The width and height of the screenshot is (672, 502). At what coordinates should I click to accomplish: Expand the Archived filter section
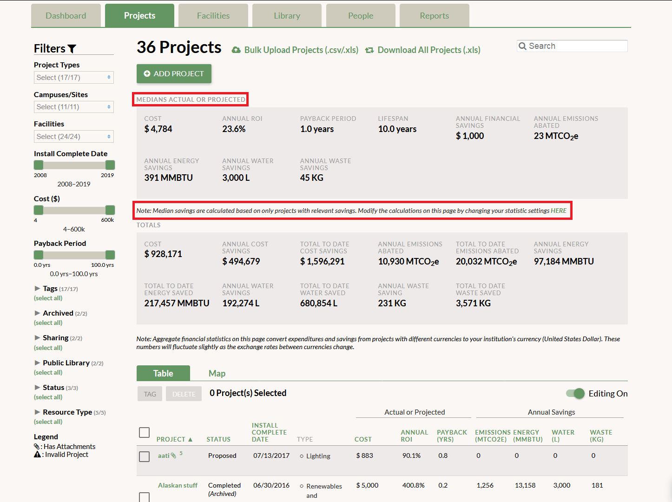pyautogui.click(x=37, y=313)
